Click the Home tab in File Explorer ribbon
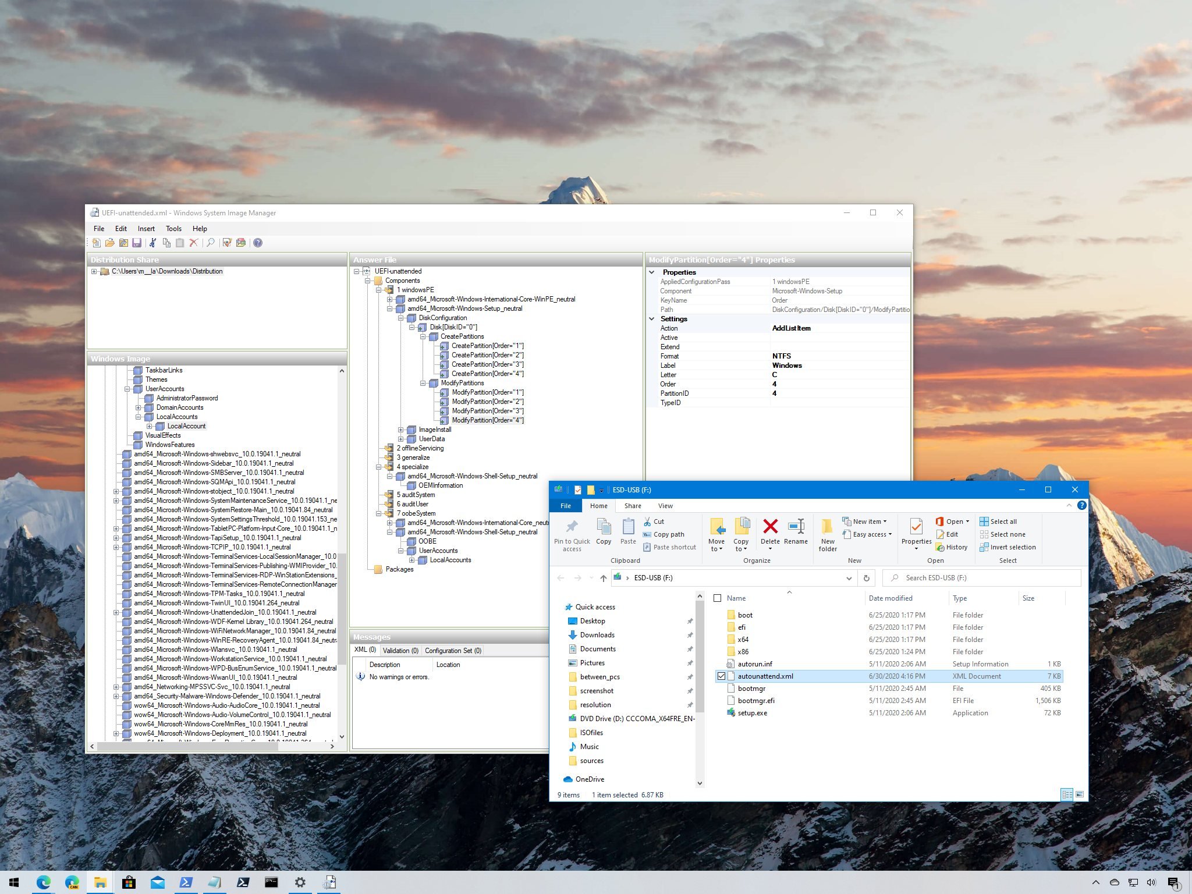This screenshot has height=894, width=1192. [598, 505]
